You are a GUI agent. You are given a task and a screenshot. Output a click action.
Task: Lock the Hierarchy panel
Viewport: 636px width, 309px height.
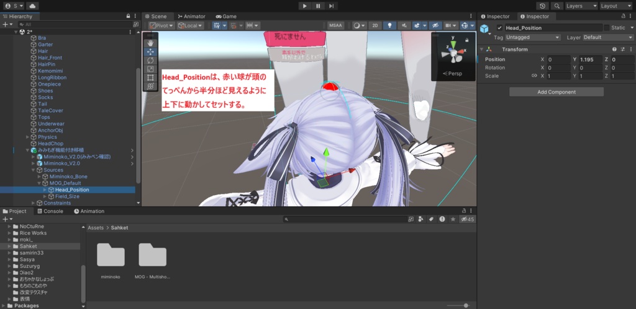129,16
